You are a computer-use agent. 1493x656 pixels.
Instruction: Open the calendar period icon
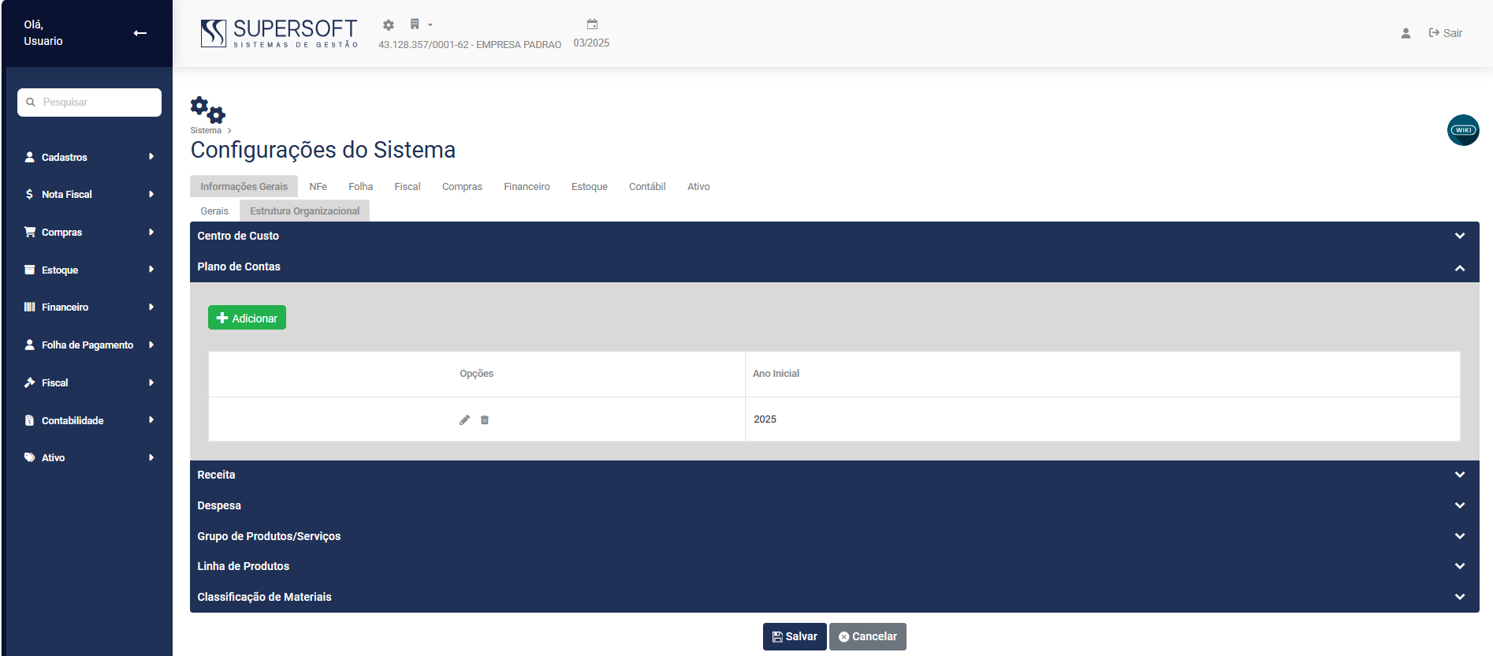tap(592, 24)
